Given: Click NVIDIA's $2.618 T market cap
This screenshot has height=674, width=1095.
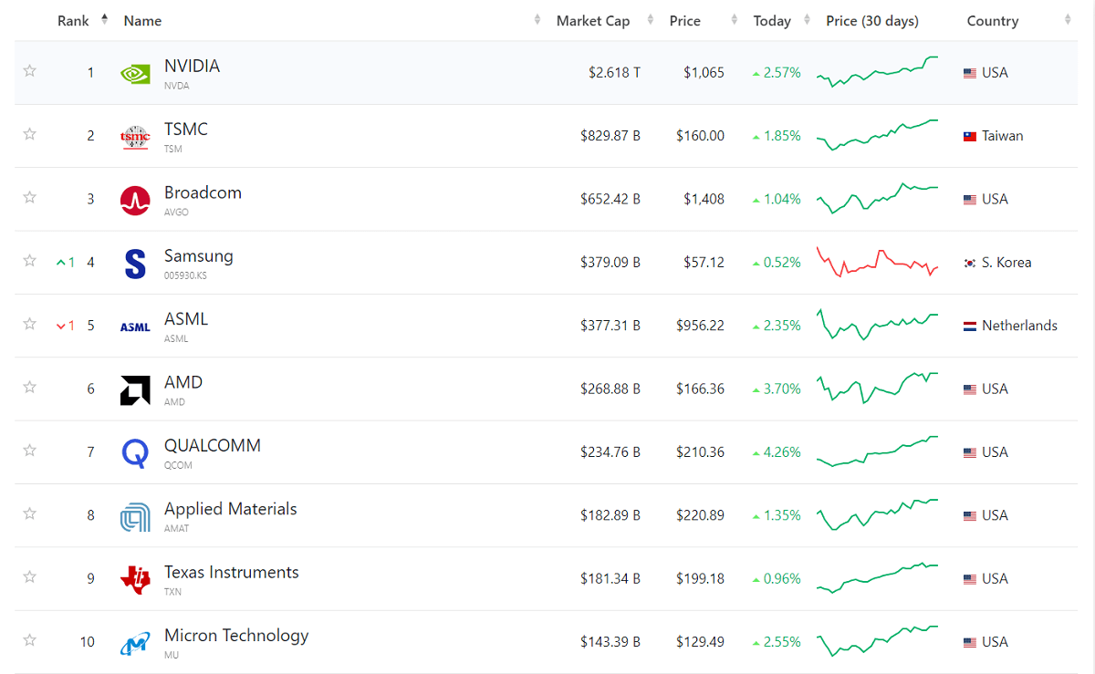Looking at the screenshot, I should coord(614,73).
